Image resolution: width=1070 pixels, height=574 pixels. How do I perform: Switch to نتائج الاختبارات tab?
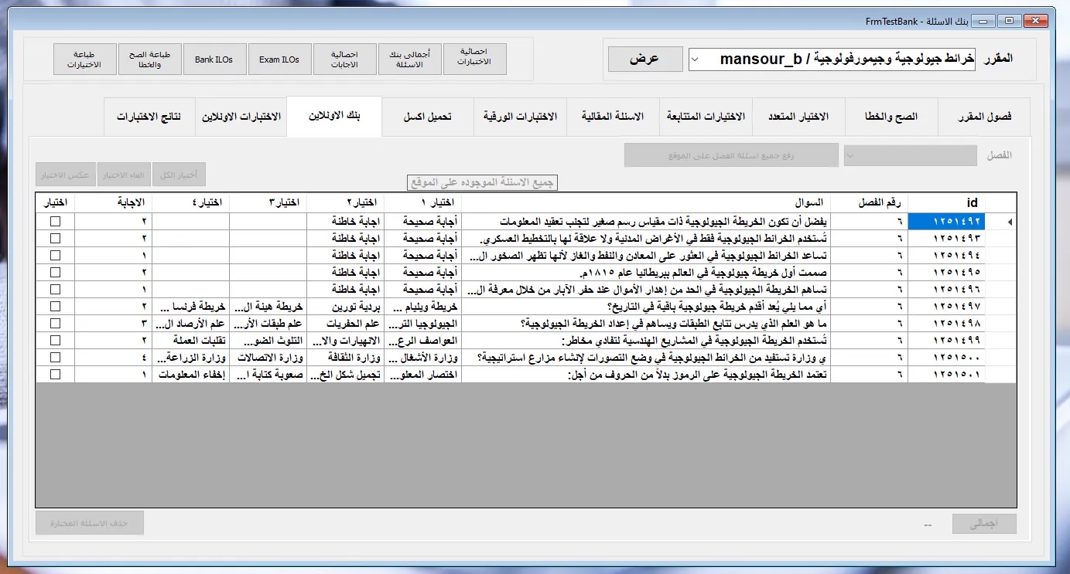tap(149, 117)
